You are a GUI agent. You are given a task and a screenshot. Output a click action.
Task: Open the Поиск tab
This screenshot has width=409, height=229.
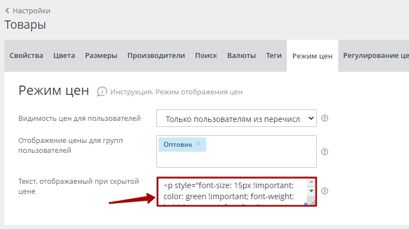(206, 56)
